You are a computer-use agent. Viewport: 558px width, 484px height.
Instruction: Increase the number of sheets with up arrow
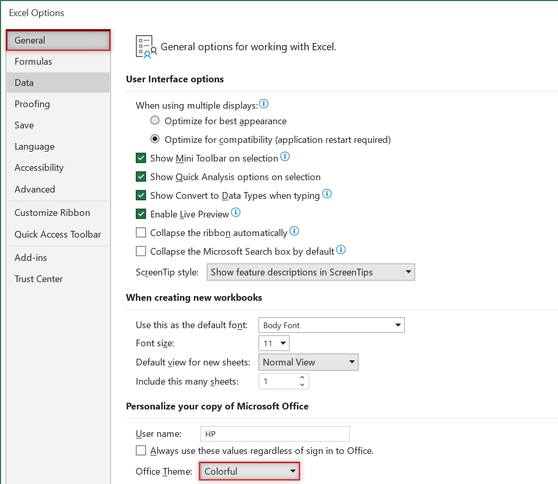coord(302,377)
